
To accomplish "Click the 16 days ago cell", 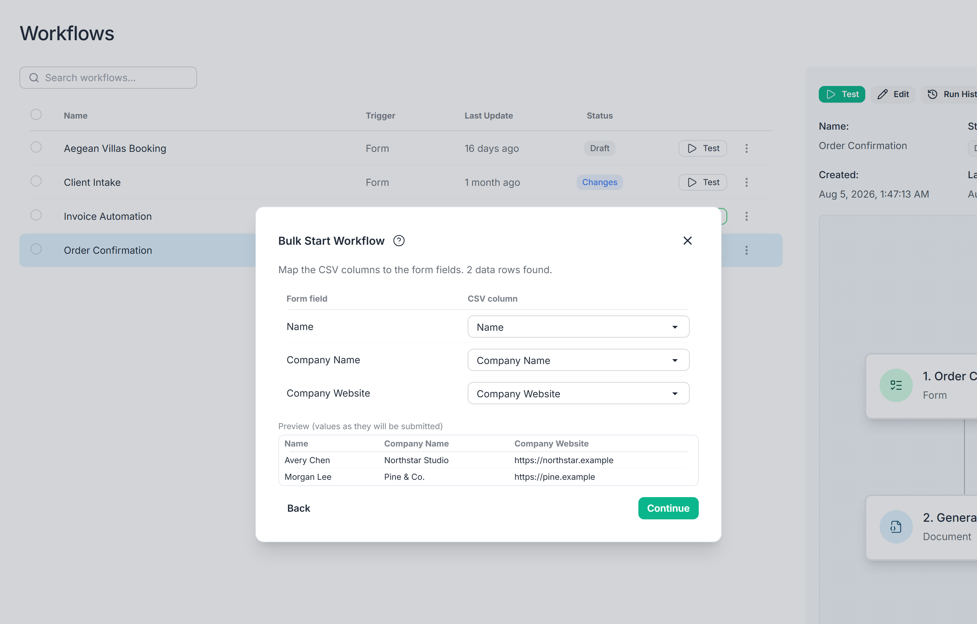I will pyautogui.click(x=492, y=148).
